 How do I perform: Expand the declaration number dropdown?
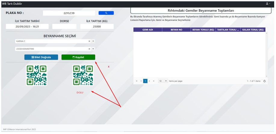(93, 49)
